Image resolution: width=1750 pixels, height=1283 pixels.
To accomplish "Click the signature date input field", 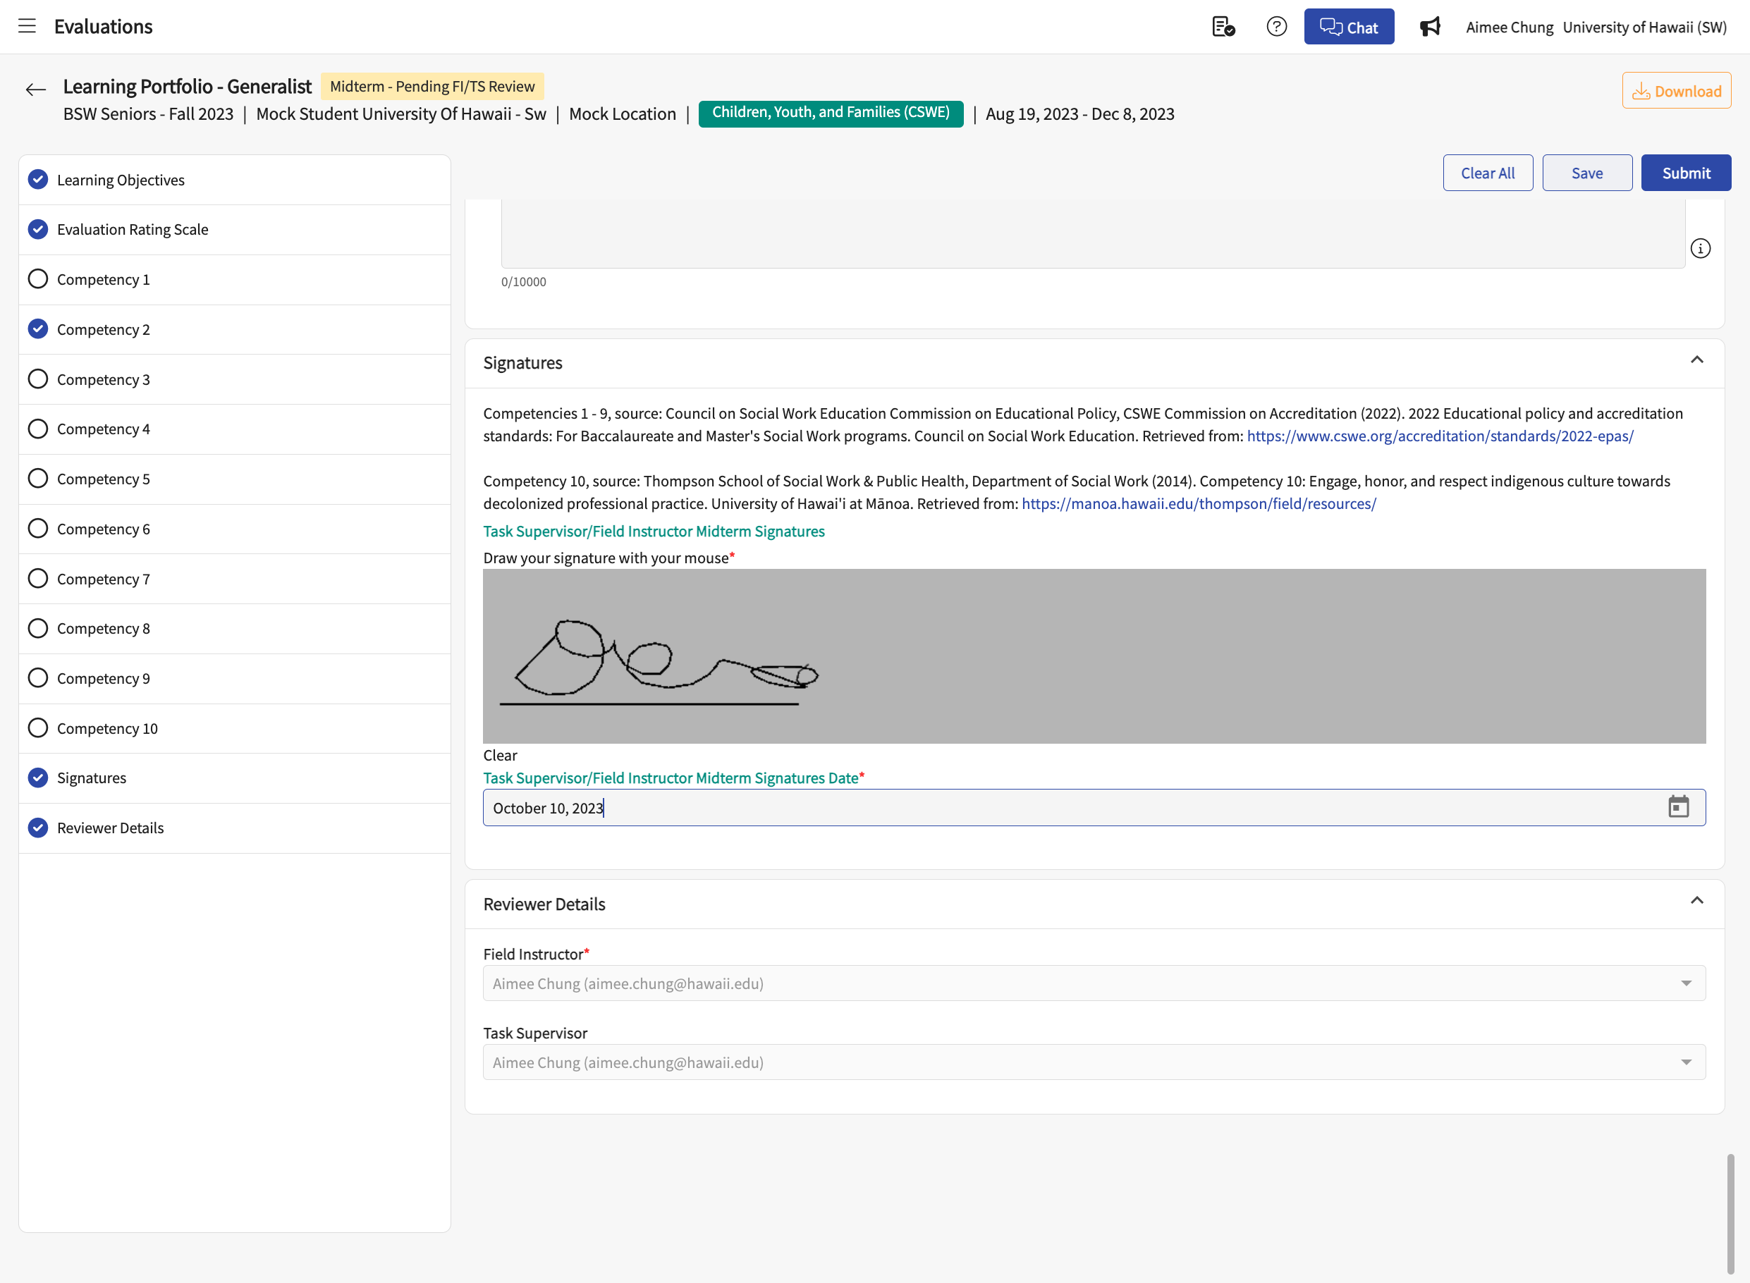I will coord(1094,808).
